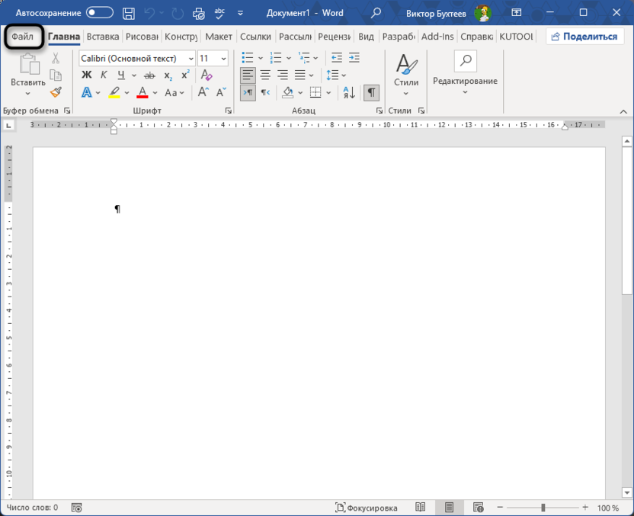Toggle the Автосохранение switch

(99, 13)
